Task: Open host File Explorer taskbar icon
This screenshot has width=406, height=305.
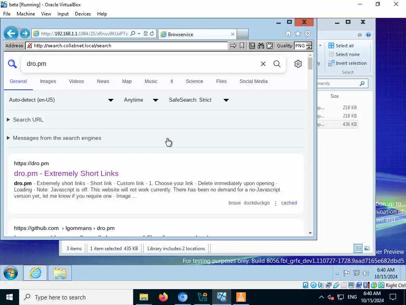Action: pyautogui.click(x=144, y=297)
